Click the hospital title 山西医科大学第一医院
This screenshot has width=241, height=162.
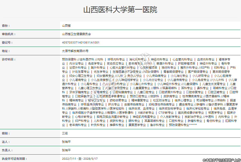pyautogui.click(x=120, y=10)
